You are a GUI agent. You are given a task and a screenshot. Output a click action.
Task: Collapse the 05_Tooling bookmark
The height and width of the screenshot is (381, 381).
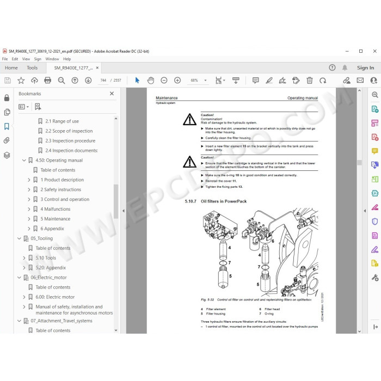coord(19,238)
